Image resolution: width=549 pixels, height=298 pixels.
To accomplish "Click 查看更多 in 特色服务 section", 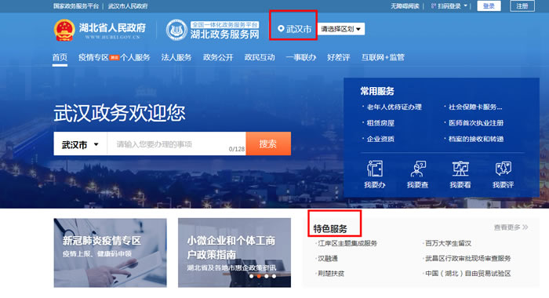I will click(511, 227).
